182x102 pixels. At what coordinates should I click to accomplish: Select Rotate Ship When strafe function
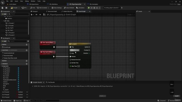click(x=10, y=58)
